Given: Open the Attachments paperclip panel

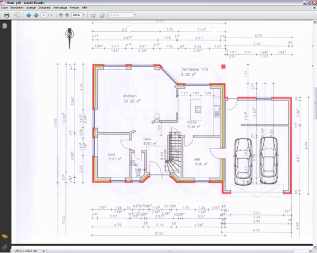Looking at the screenshot, I should coord(5,247).
